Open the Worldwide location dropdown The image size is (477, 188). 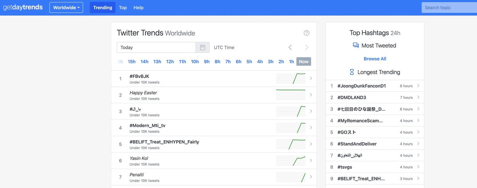(66, 8)
